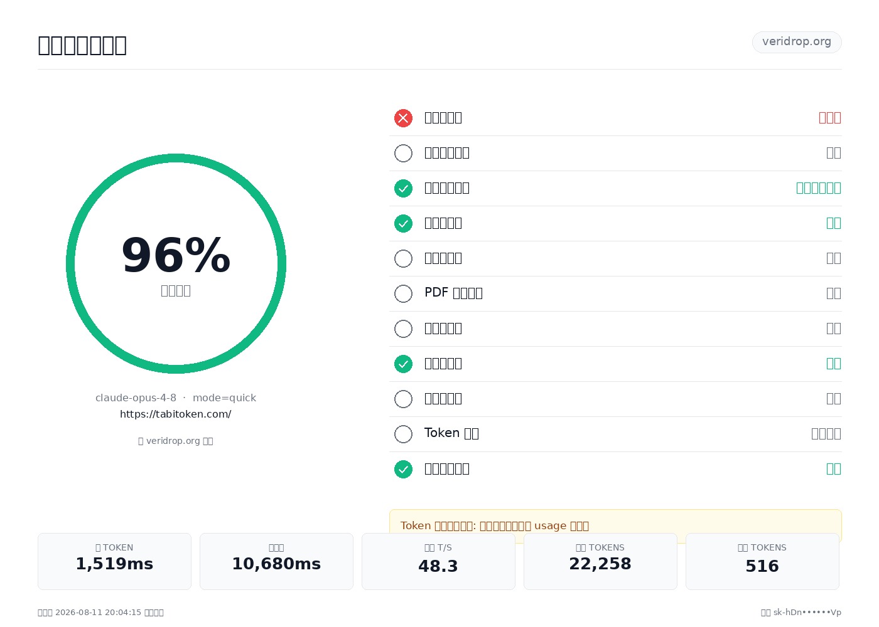The width and height of the screenshot is (879, 627).
Task: Click the empty circle icon beside the Token item
Action: pyautogui.click(x=403, y=434)
